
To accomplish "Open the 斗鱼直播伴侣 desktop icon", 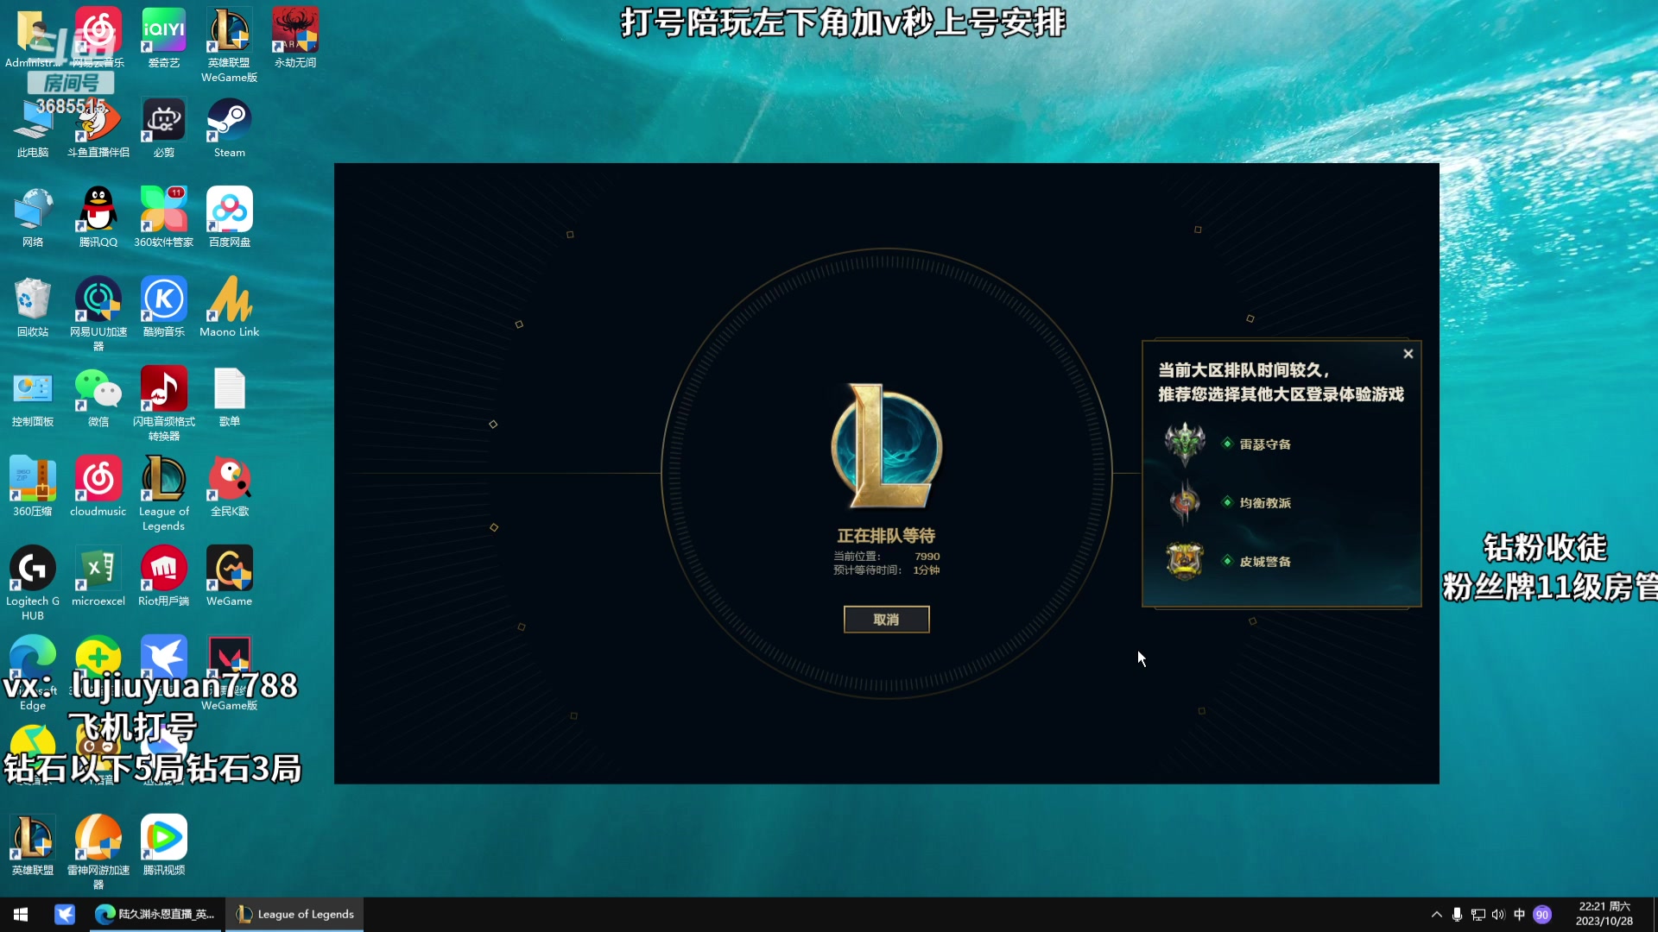I will click(98, 129).
